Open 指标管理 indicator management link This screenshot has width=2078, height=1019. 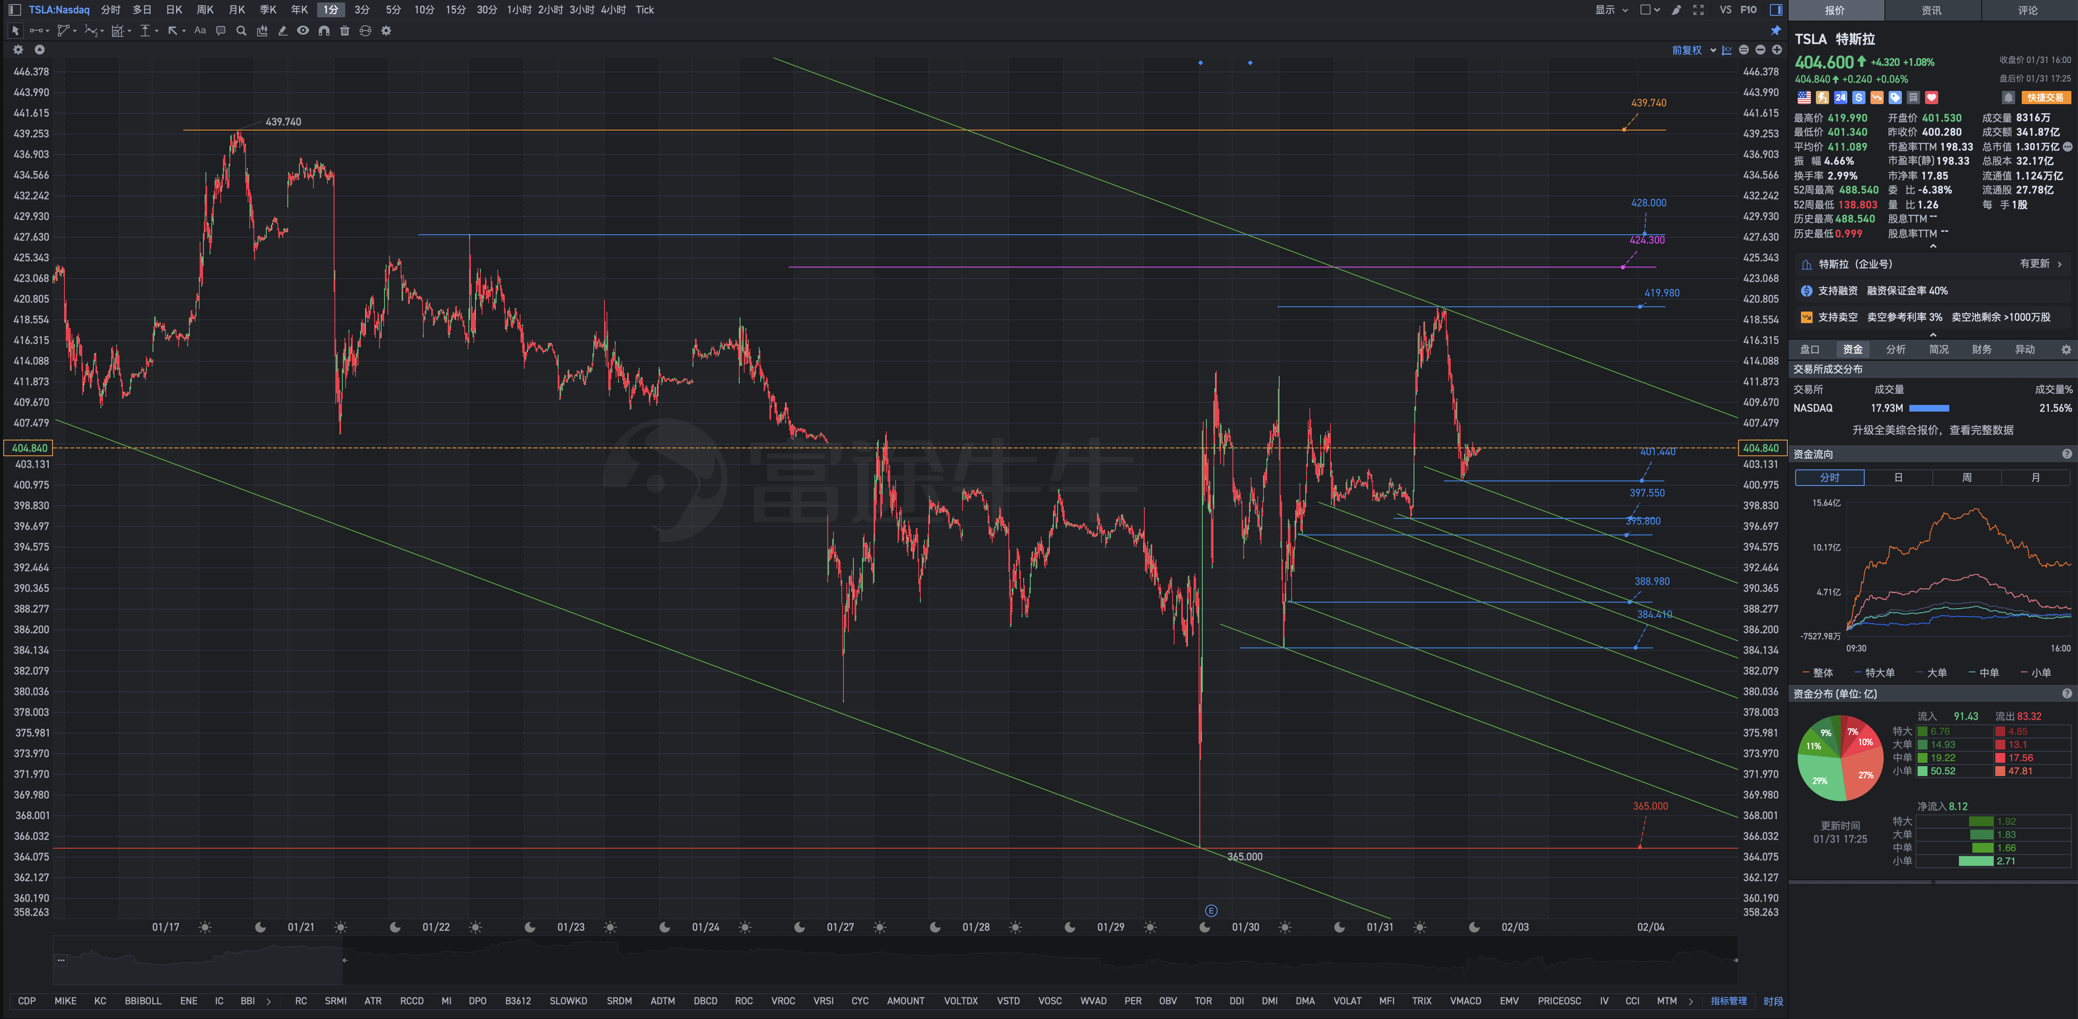point(1729,1000)
